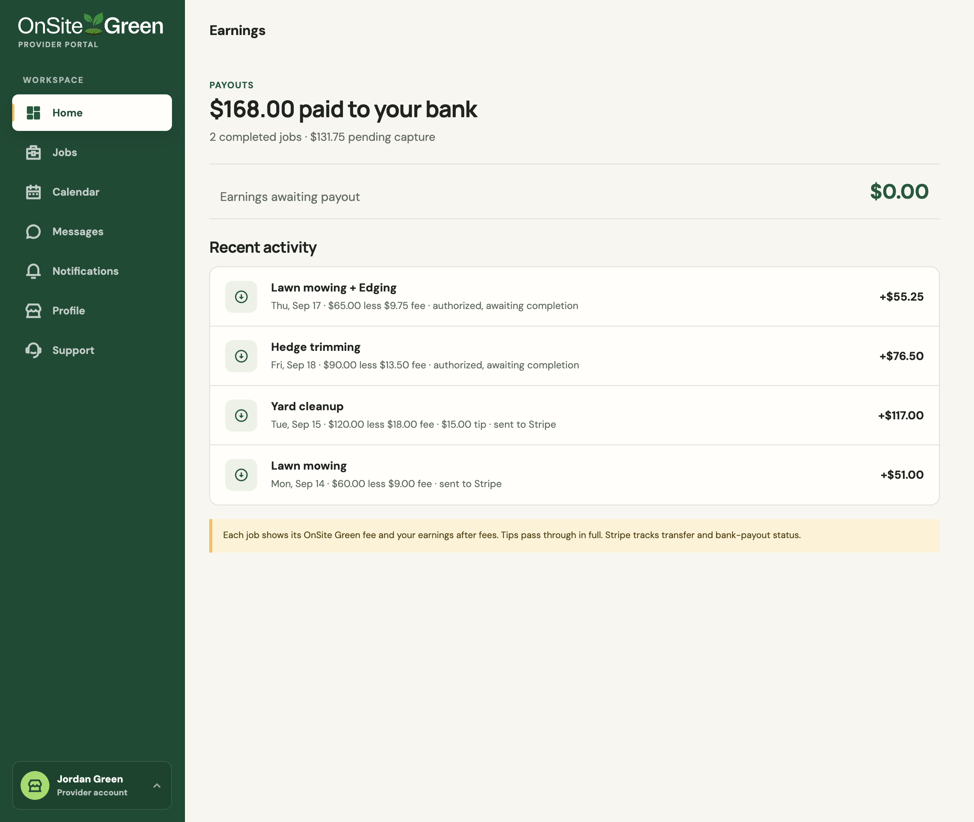Click the $0.00 awaiting payout value
The height and width of the screenshot is (822, 974).
point(899,191)
